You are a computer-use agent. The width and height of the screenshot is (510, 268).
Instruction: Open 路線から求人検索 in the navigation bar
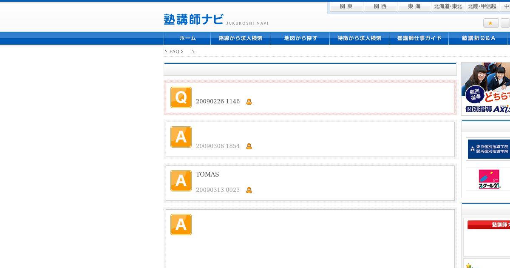[241, 38]
